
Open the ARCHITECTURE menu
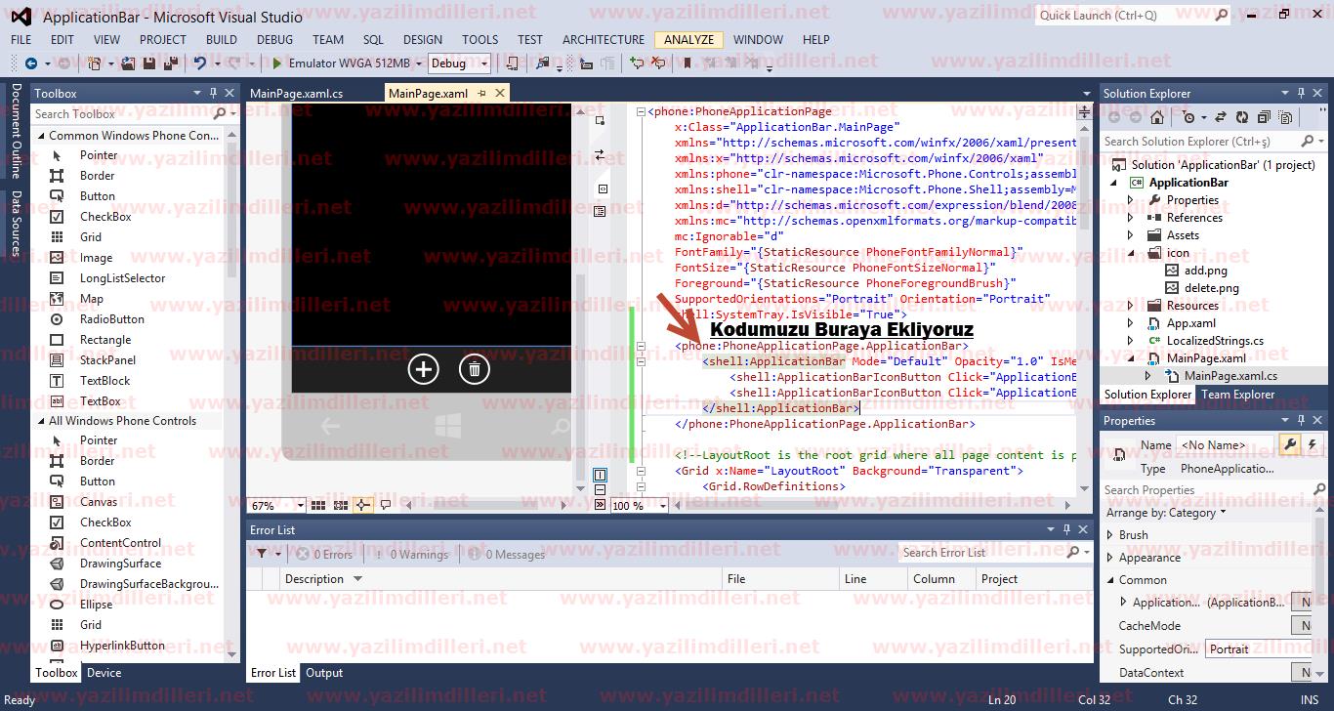pos(604,40)
